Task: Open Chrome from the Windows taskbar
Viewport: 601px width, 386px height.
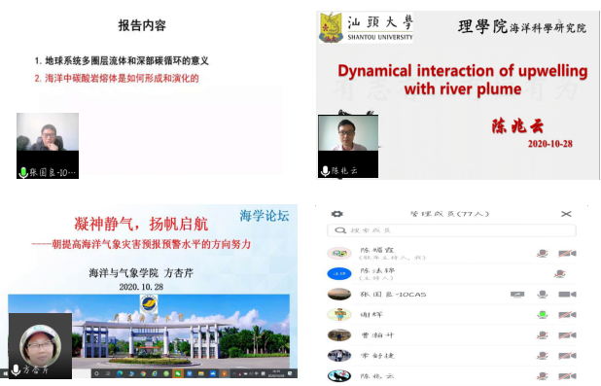Action: coord(143,373)
